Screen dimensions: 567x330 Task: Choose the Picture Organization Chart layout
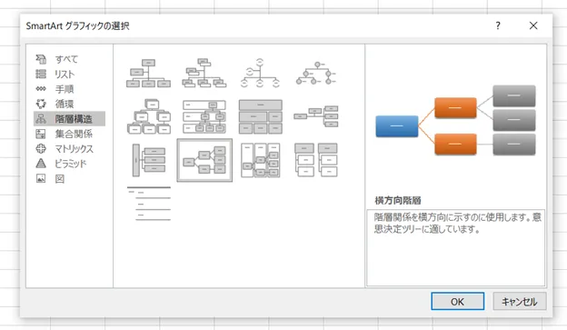(204, 74)
